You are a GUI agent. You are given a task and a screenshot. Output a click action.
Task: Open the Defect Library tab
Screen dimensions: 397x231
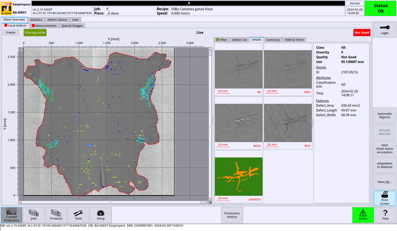[x=57, y=19]
